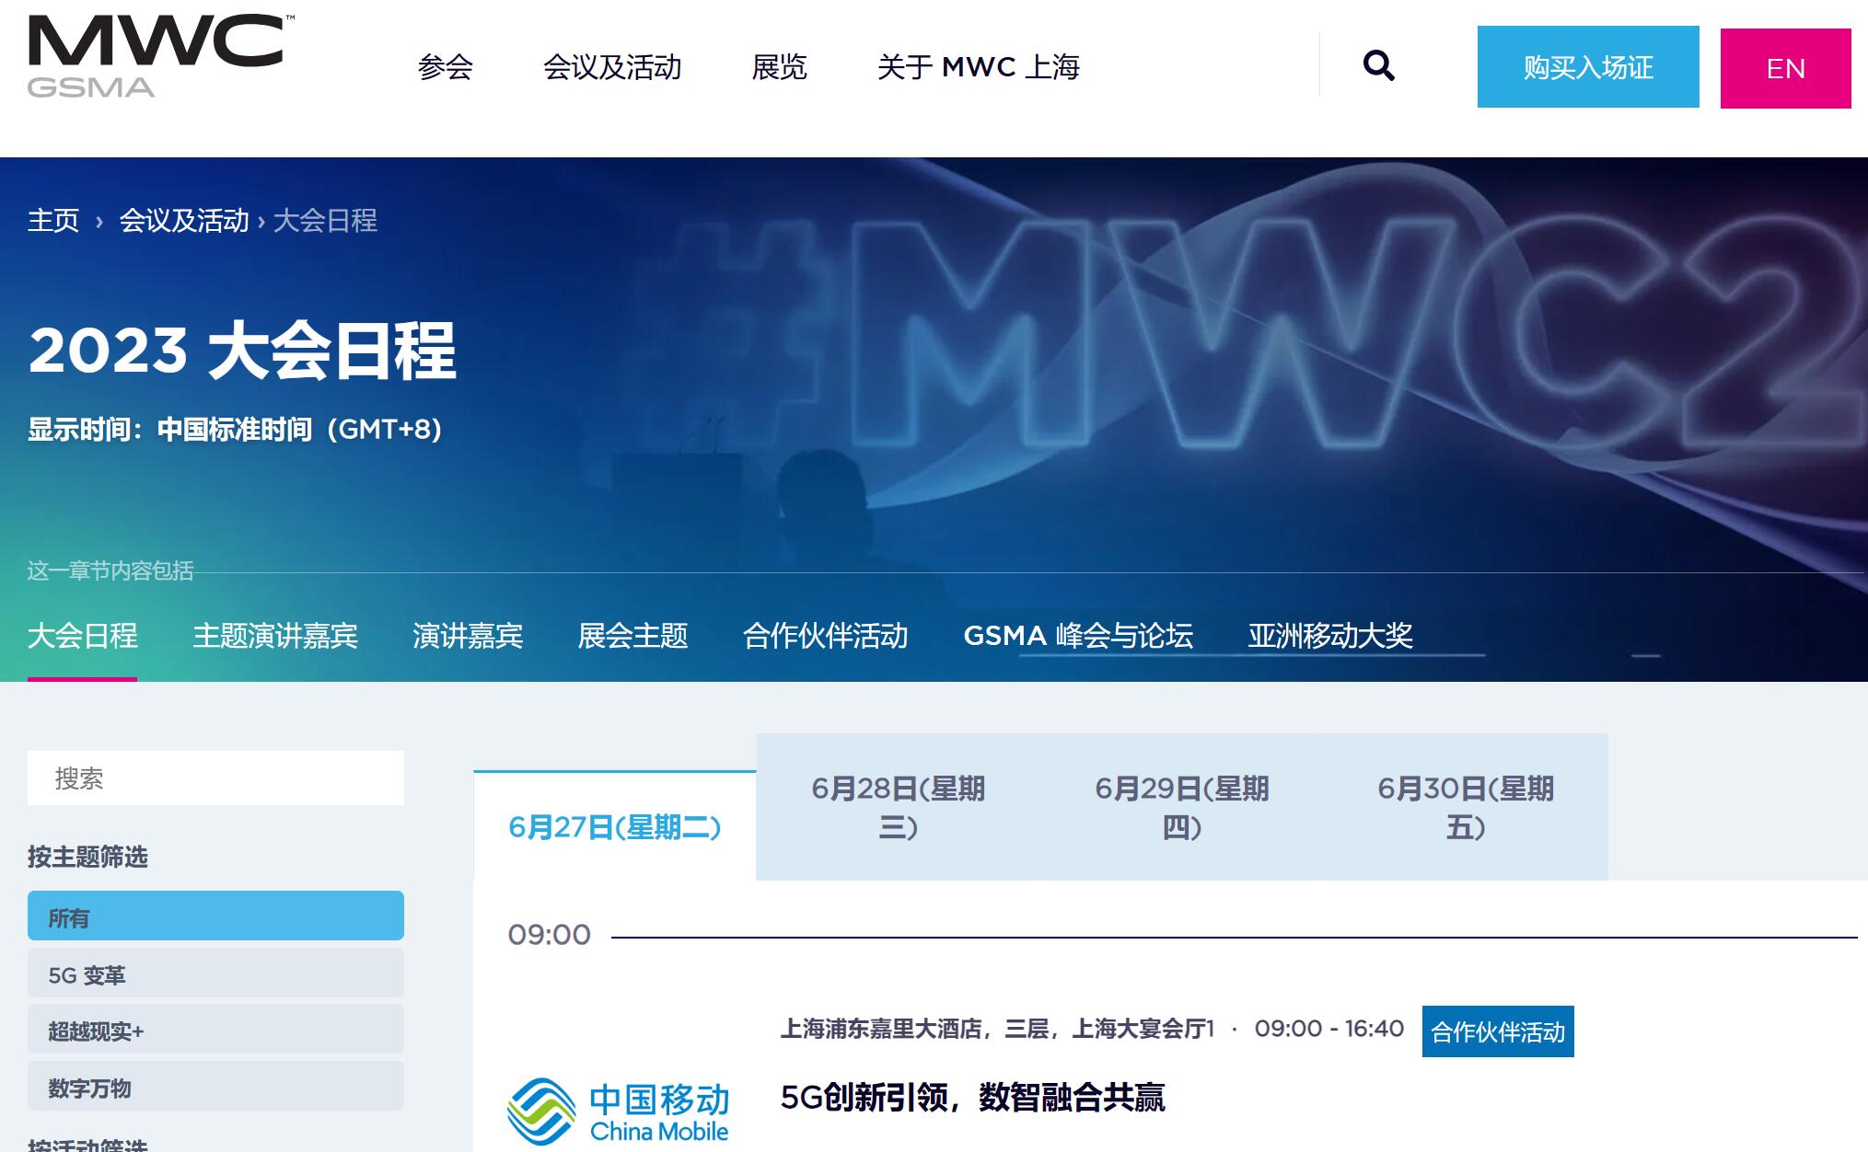Go to 亚洲移动大奖 section

point(1329,636)
